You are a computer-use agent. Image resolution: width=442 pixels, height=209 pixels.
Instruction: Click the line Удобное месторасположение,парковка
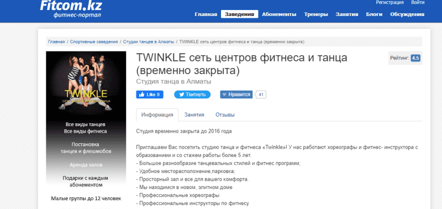point(186,171)
